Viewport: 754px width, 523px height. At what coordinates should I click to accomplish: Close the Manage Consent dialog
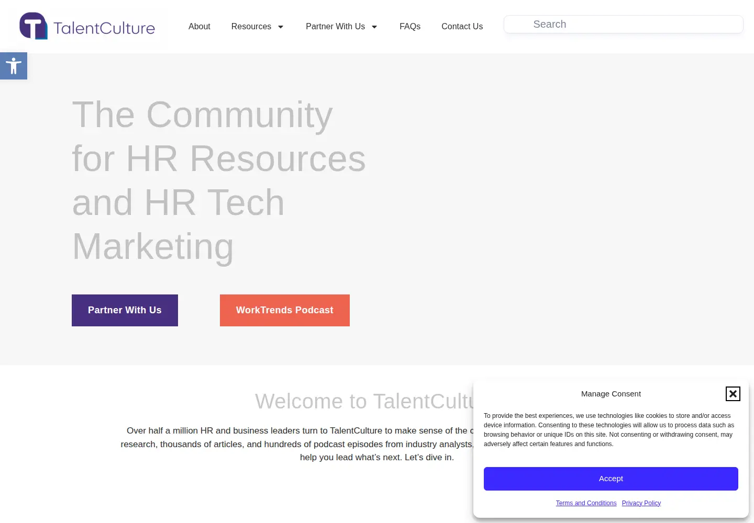tap(733, 394)
